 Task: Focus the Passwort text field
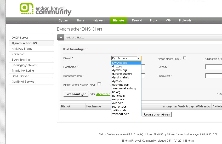click(213, 76)
